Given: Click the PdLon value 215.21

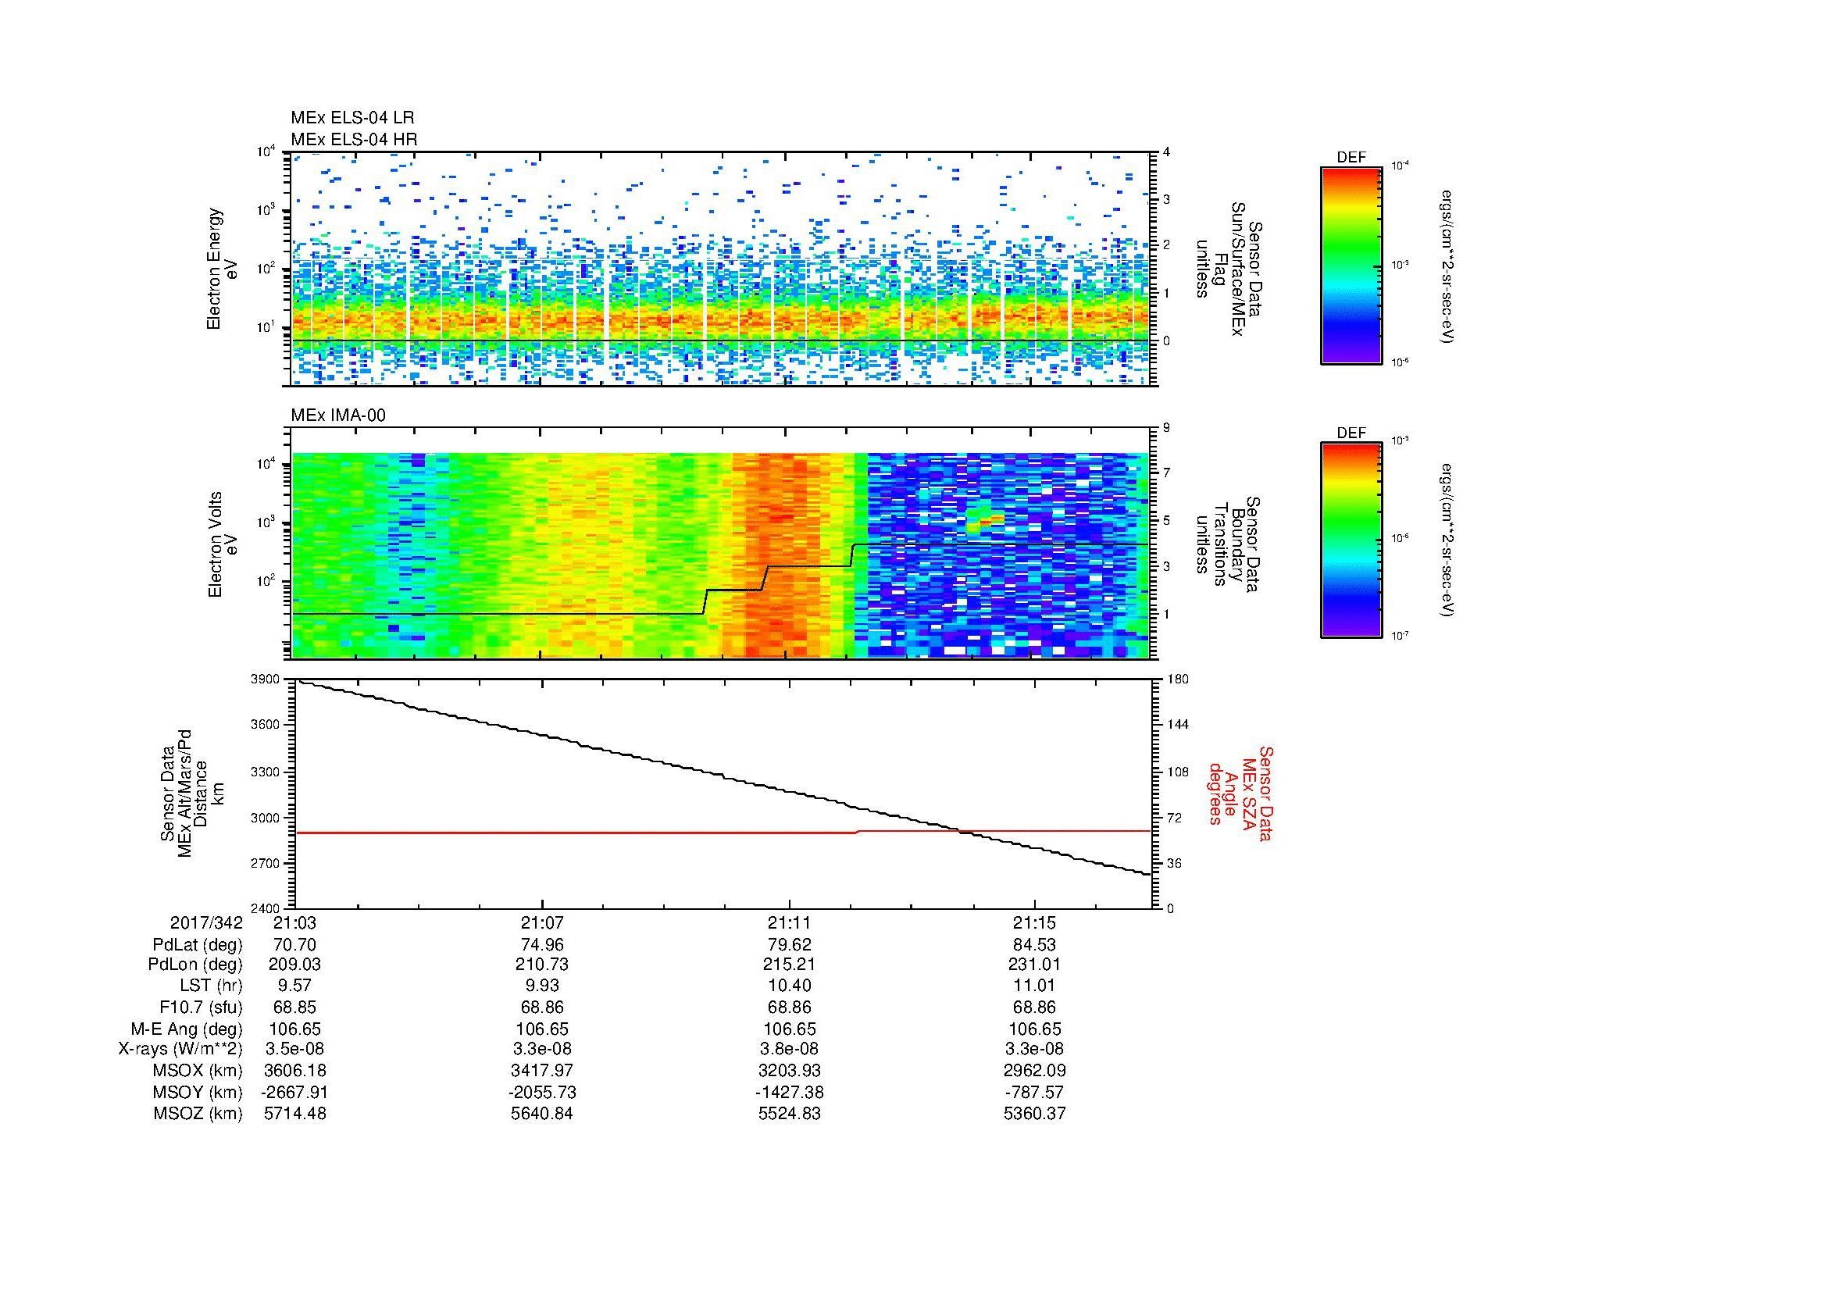Looking at the screenshot, I should click(x=788, y=965).
